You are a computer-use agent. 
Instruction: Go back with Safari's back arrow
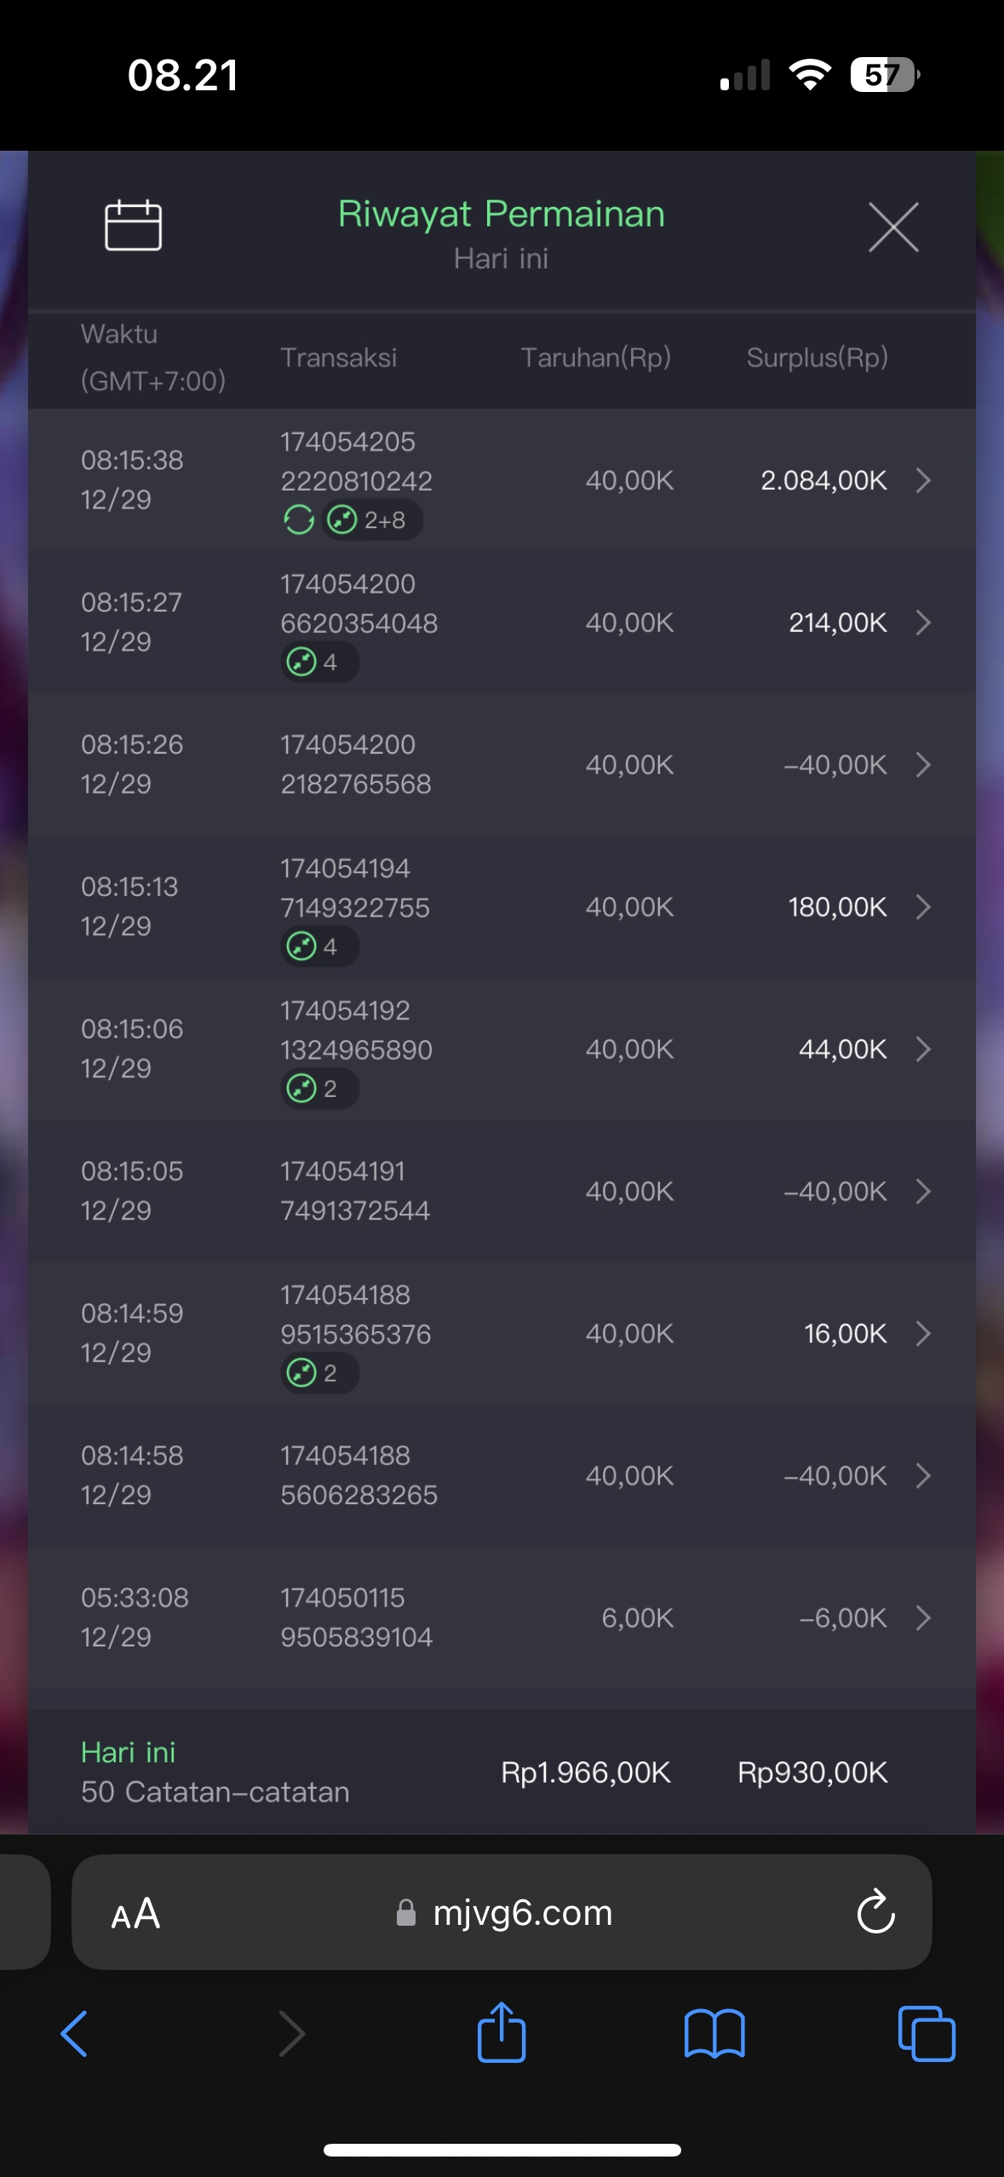click(x=75, y=2034)
